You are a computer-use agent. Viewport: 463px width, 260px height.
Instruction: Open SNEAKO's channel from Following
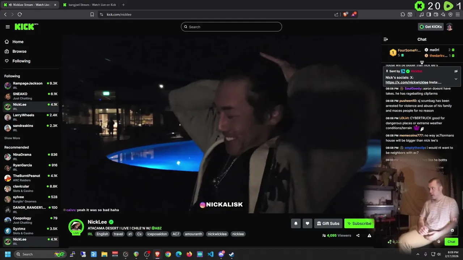(31, 96)
